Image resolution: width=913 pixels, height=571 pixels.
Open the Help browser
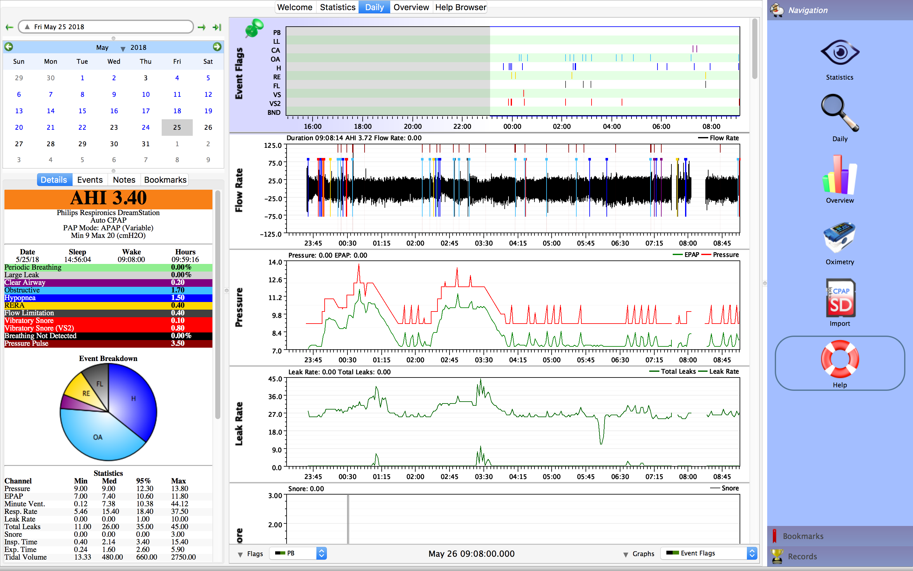[461, 7]
